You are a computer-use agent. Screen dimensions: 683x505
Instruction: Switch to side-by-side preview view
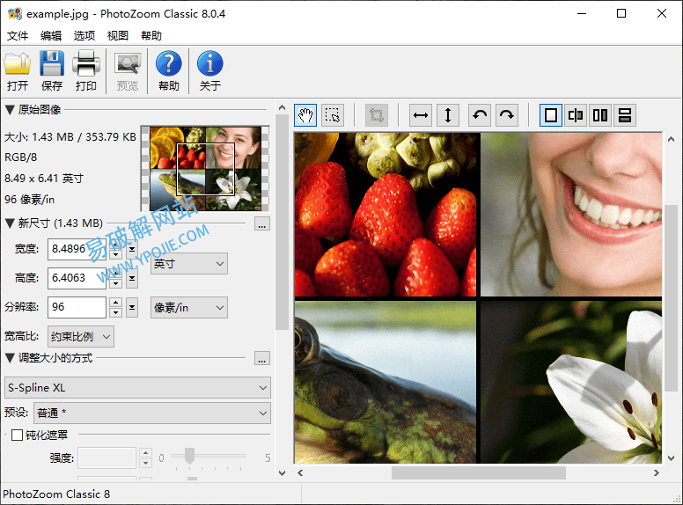click(x=600, y=115)
